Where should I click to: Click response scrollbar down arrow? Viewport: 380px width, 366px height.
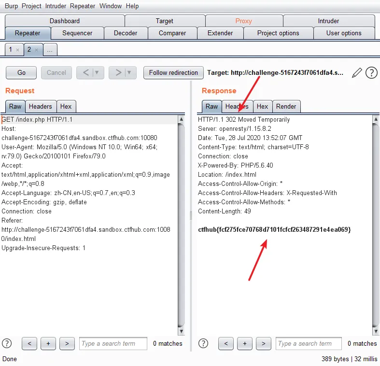click(x=376, y=331)
